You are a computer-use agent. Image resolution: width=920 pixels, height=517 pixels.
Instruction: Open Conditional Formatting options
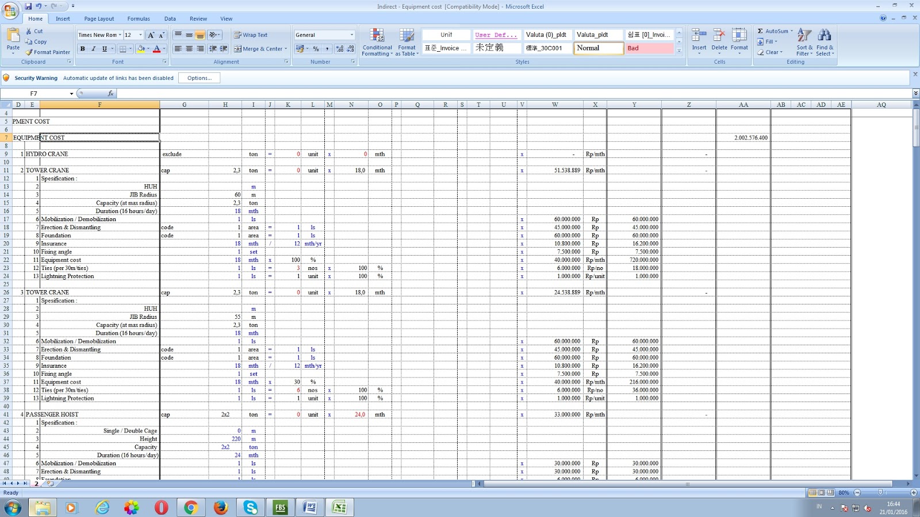(378, 41)
